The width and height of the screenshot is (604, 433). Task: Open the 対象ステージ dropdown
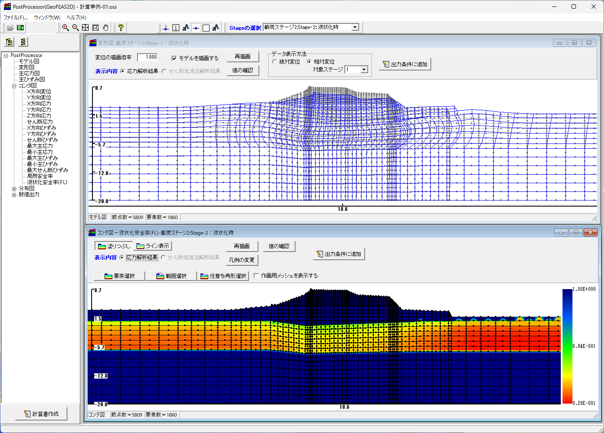[364, 70]
